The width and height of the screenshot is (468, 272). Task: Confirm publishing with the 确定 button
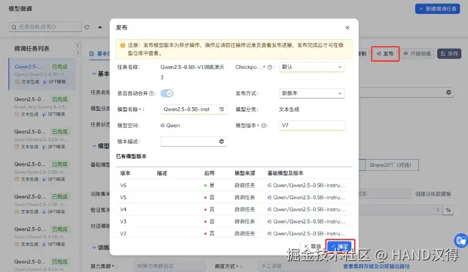click(x=340, y=246)
